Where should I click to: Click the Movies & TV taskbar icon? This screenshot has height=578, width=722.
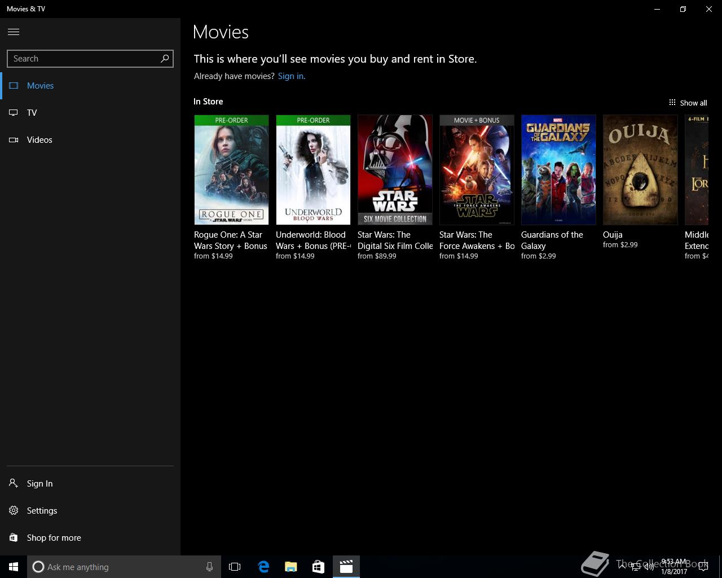pos(346,567)
